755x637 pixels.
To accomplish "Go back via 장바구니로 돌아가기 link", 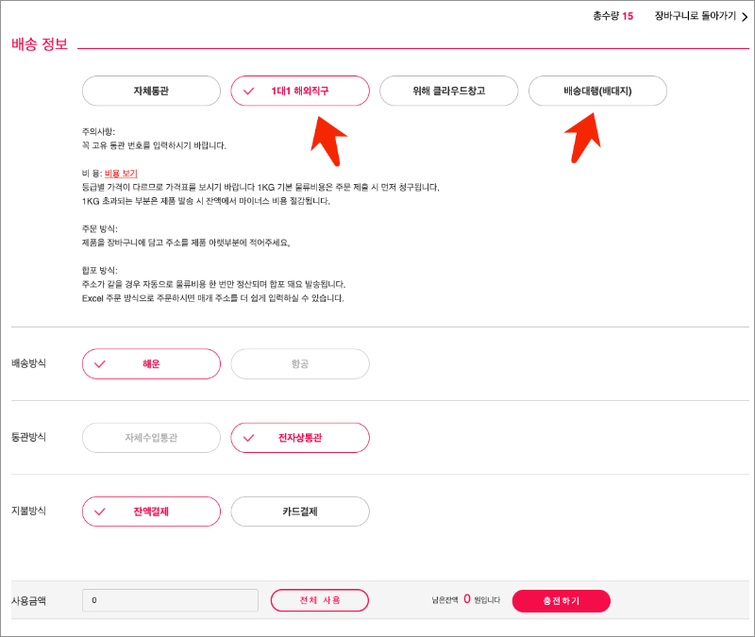I will 695,17.
